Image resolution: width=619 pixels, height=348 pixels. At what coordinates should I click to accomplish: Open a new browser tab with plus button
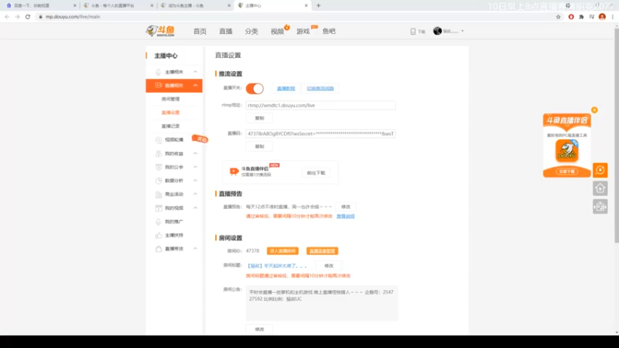pyautogui.click(x=319, y=5)
